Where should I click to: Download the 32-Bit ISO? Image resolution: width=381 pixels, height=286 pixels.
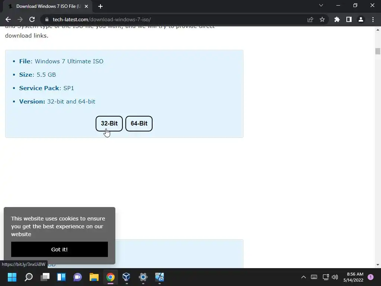[109, 124]
